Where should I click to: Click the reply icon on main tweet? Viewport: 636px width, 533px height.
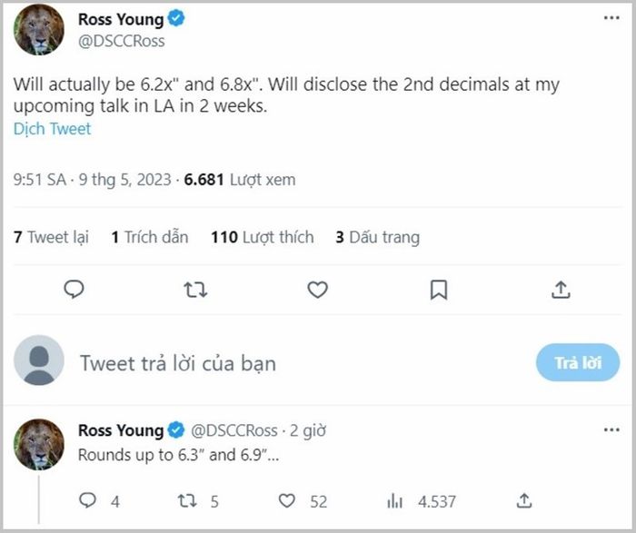click(75, 290)
